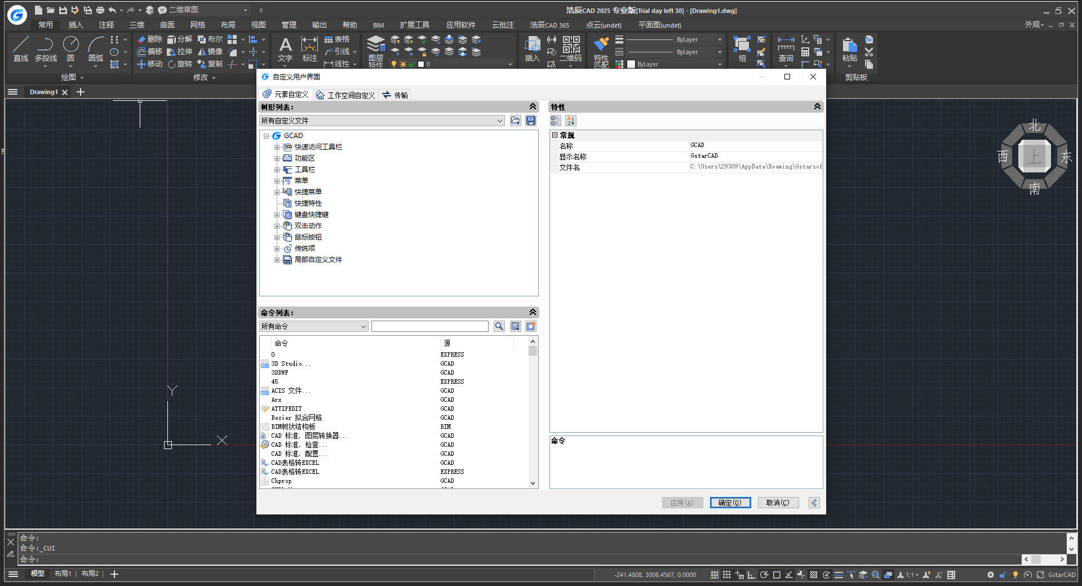Screen dimensions: 1082x586
Task: Click the 删除 (Erase) tool
Action: pos(149,39)
